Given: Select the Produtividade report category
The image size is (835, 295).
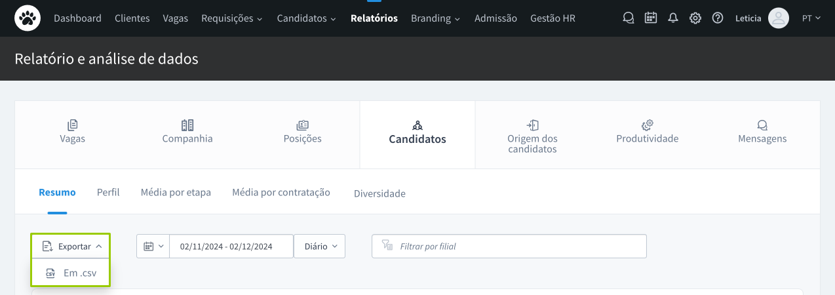Looking at the screenshot, I should [x=647, y=132].
